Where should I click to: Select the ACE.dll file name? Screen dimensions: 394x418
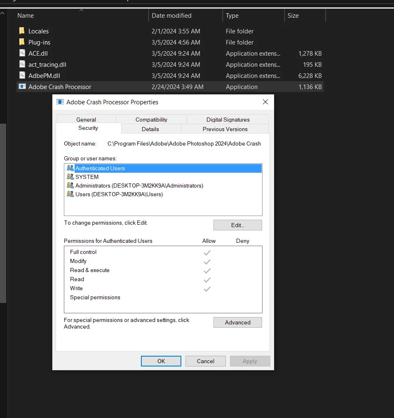(x=38, y=53)
